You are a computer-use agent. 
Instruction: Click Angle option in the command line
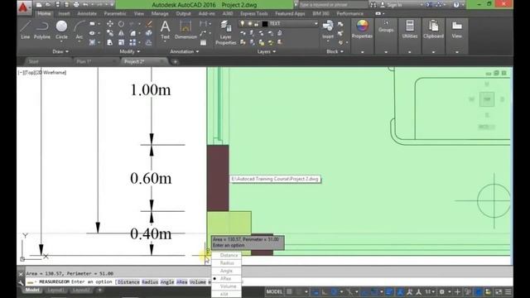[x=167, y=281]
